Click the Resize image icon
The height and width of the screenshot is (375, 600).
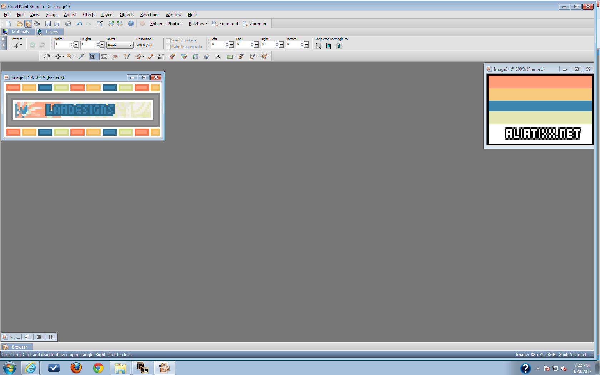100,24
